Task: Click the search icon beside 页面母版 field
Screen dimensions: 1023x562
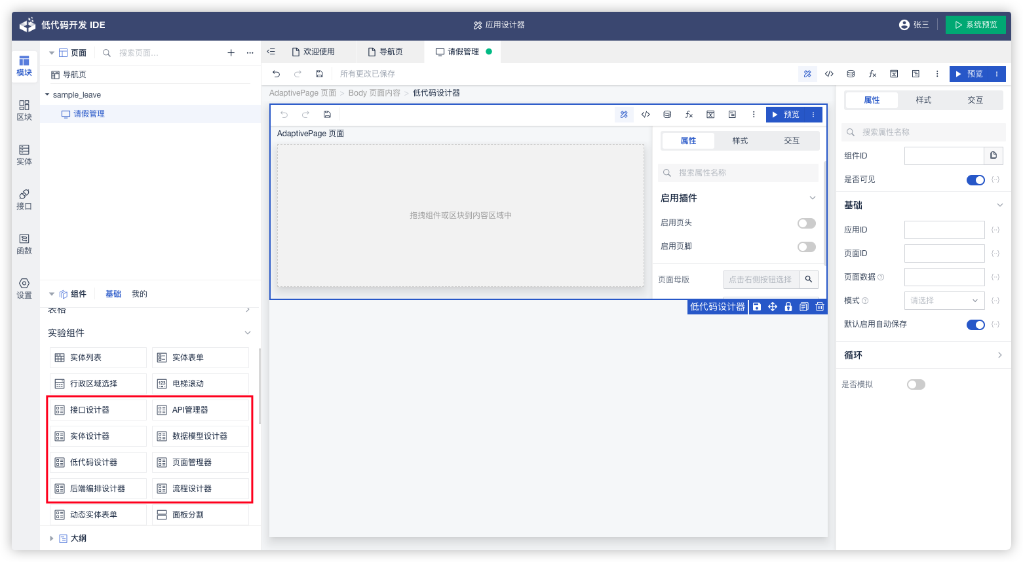Action: point(809,280)
